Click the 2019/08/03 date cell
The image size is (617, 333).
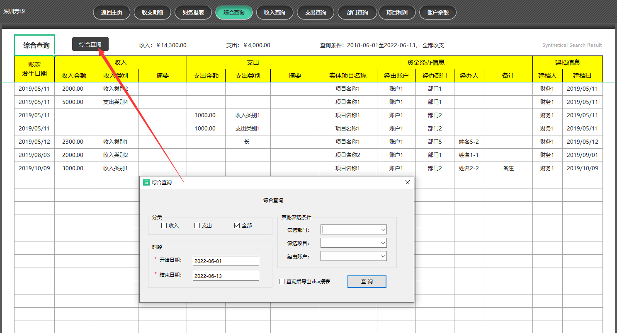pyautogui.click(x=34, y=155)
